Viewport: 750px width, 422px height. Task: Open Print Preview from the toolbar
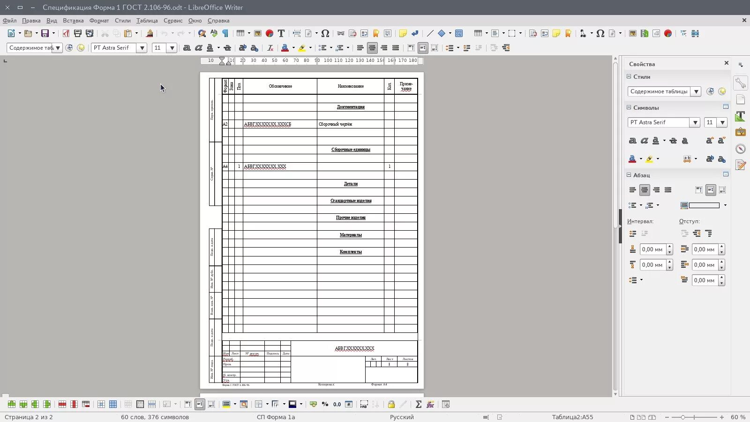tap(90, 33)
